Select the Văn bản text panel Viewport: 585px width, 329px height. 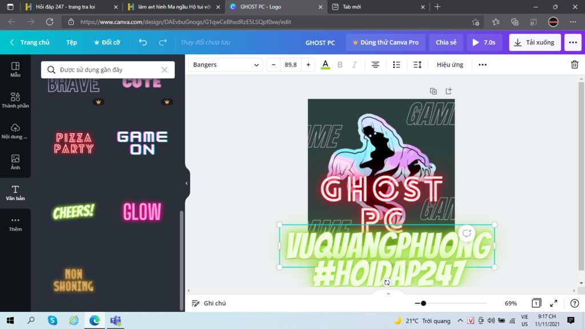pos(15,193)
